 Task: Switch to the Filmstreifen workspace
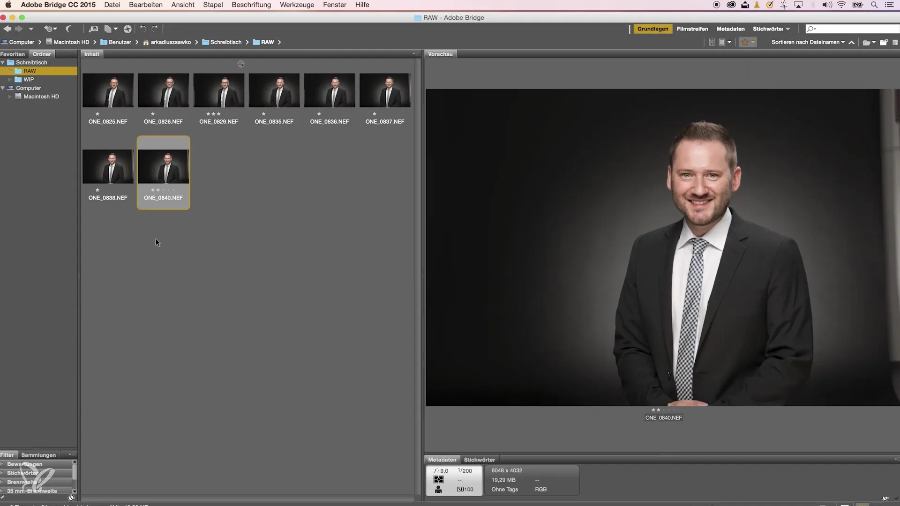[x=692, y=29]
